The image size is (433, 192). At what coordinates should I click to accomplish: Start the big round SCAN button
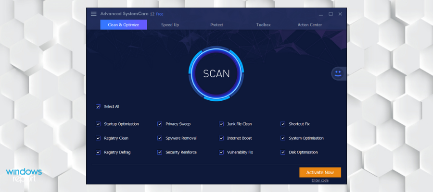pos(216,73)
